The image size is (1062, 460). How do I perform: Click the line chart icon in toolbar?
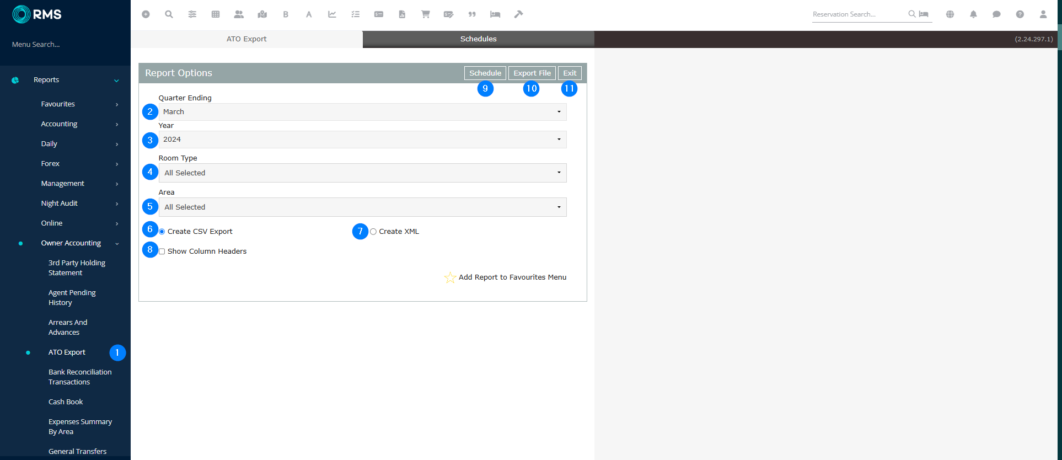click(x=332, y=14)
